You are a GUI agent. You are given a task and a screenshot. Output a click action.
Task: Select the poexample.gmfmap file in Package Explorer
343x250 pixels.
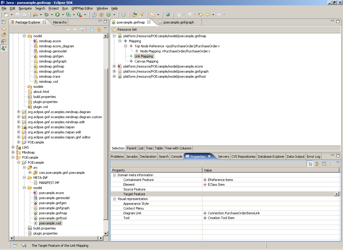pyautogui.click(x=53, y=213)
